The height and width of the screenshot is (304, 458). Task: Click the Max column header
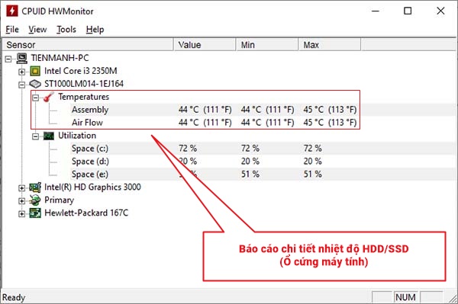[x=329, y=45]
